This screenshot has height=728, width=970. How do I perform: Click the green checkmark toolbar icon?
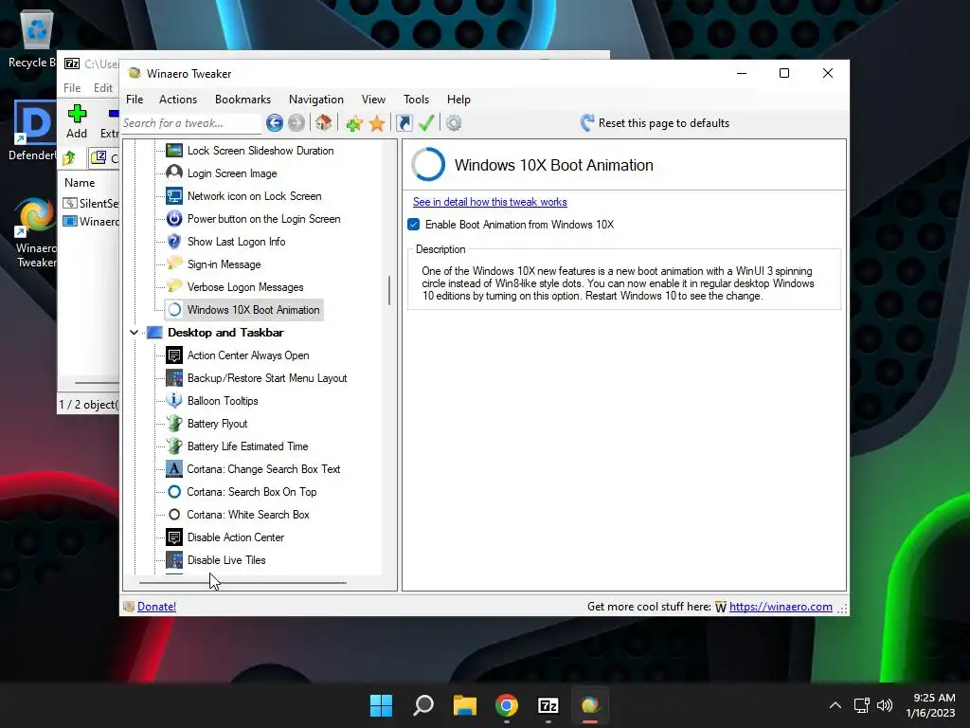[x=426, y=122]
